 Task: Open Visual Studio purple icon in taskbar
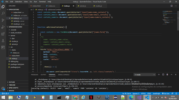139,97
